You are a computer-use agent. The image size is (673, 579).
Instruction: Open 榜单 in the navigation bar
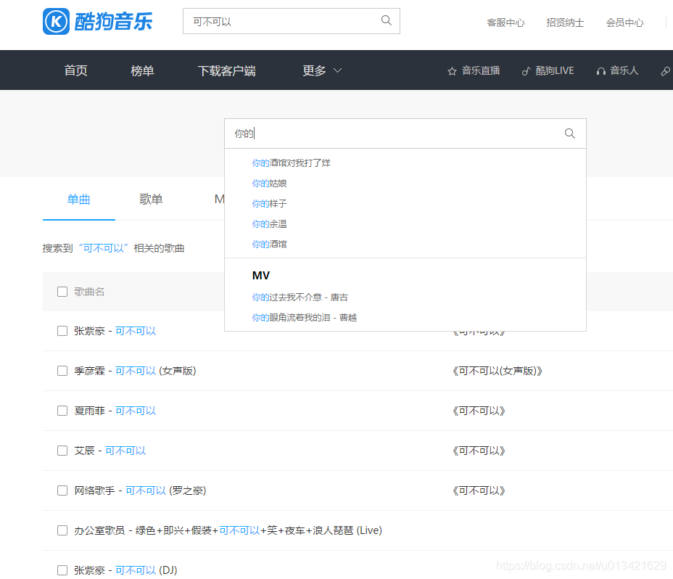[142, 70]
